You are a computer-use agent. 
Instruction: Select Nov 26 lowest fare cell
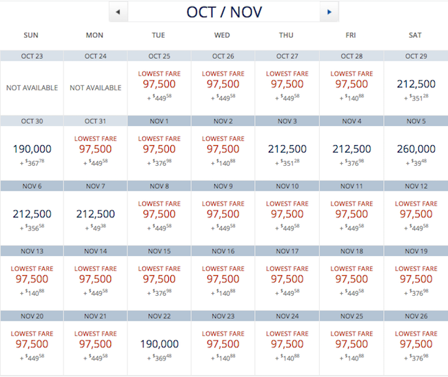416,348
